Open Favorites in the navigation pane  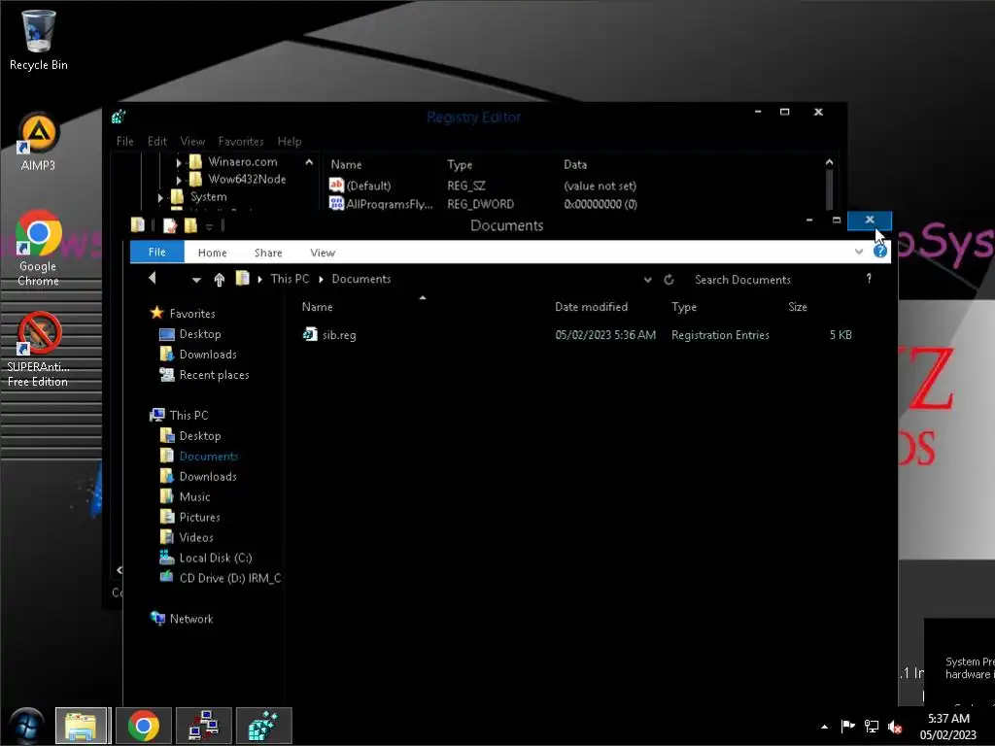(x=192, y=314)
